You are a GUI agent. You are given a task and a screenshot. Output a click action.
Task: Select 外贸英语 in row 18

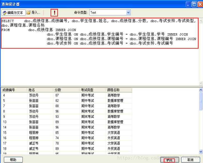point(119,149)
